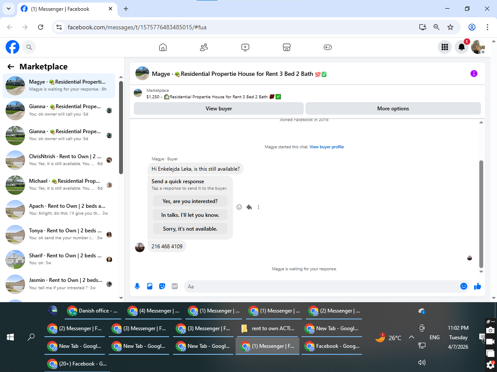Choose a GIF icon in composer
Screen dimensions: 497x372
(x=175, y=286)
